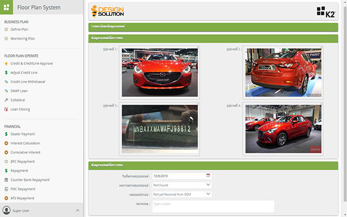Open the calendar date picker icon
Viewport: 347px width, 217px height.
208,176
